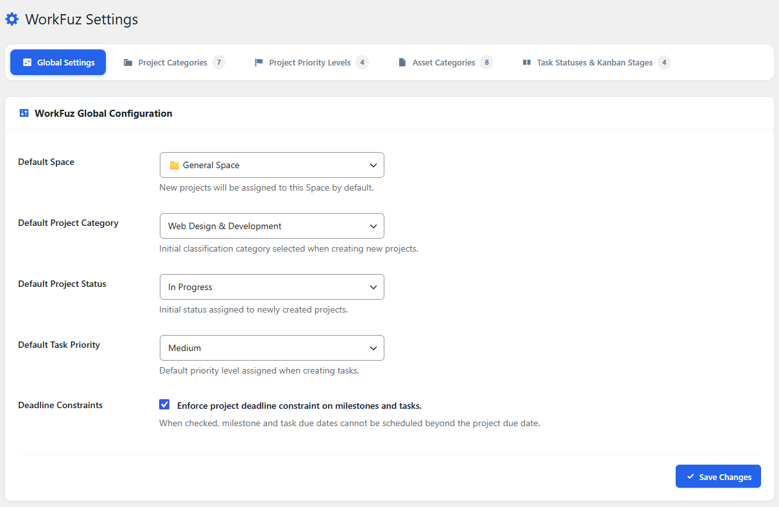
Task: Click the WorkFuz Global Configuration heading
Action: click(103, 113)
